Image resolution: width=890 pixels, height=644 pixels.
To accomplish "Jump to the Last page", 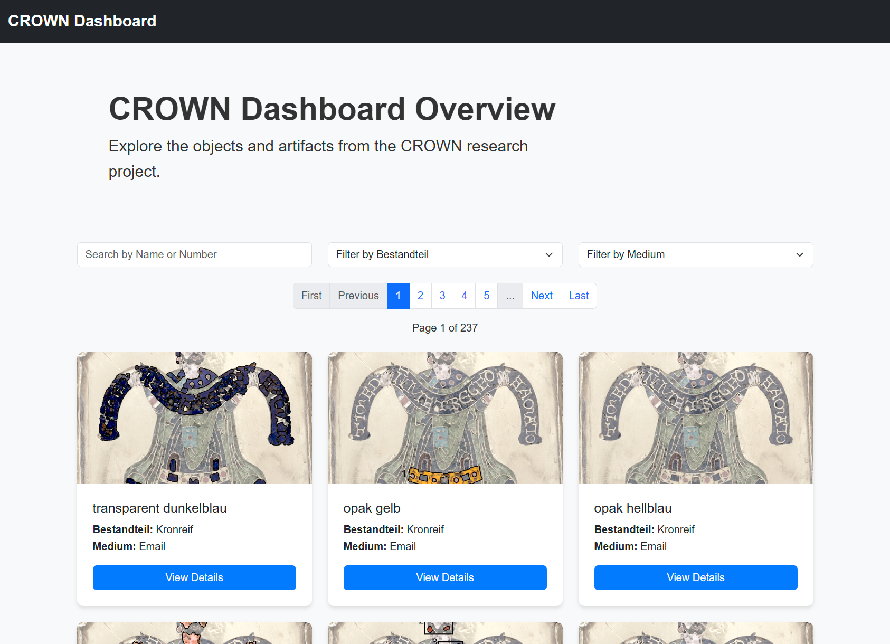I will (x=579, y=296).
